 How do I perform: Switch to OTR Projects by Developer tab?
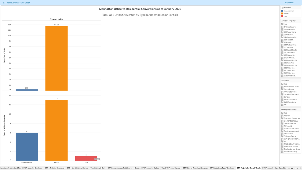(32, 168)
